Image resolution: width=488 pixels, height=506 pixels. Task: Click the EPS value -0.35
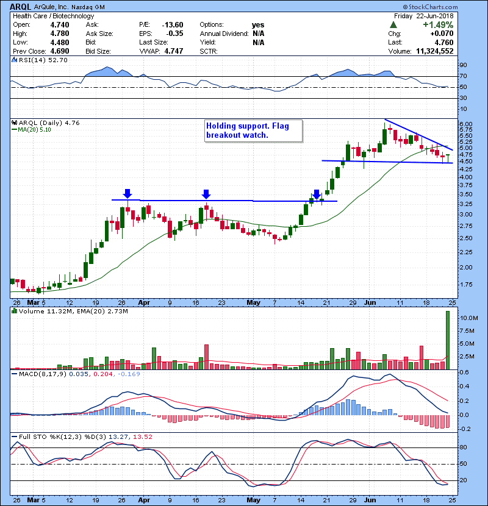coord(174,34)
